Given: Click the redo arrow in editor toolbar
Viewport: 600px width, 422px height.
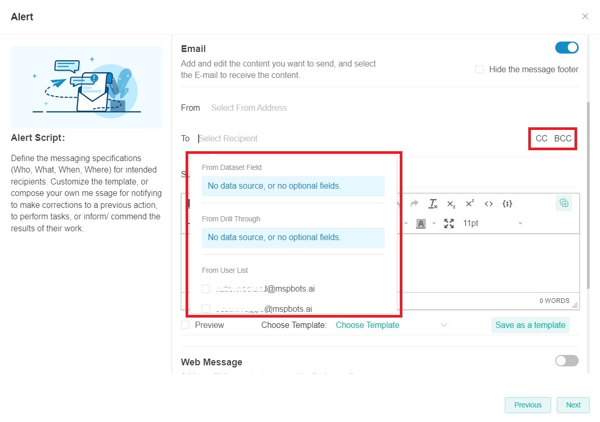Looking at the screenshot, I should coord(414,204).
